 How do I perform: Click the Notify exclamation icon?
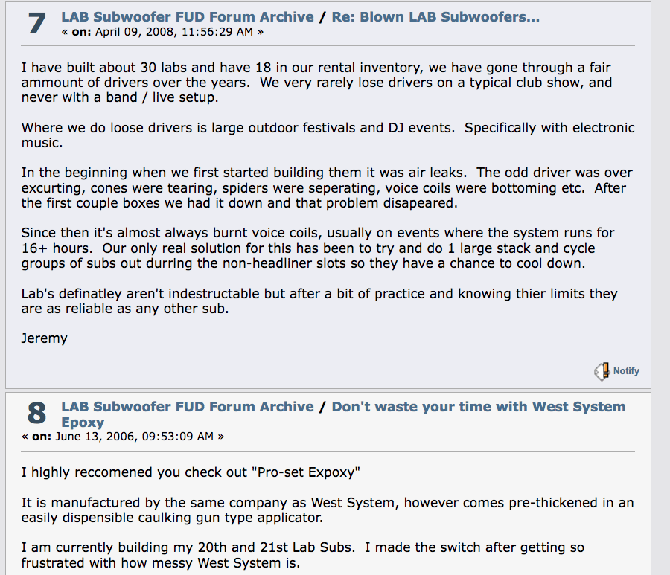(x=602, y=371)
